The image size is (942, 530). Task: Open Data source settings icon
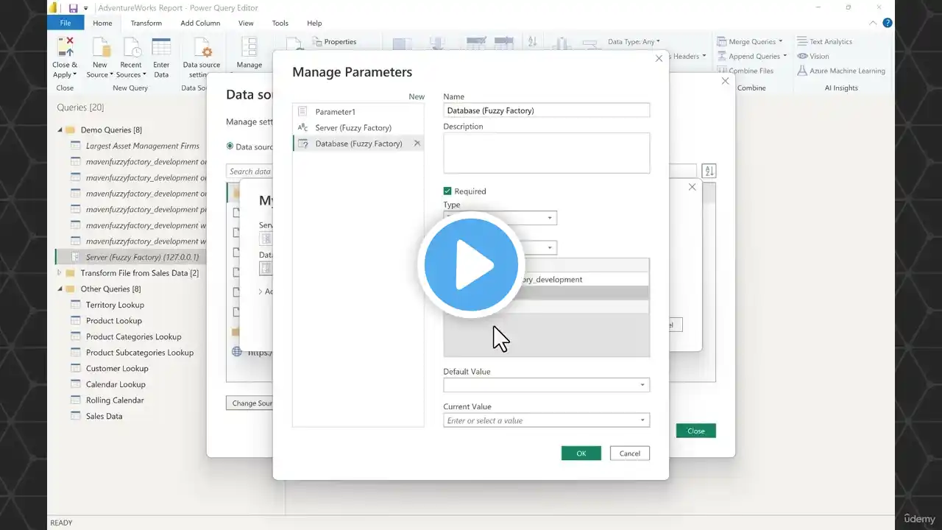click(202, 47)
